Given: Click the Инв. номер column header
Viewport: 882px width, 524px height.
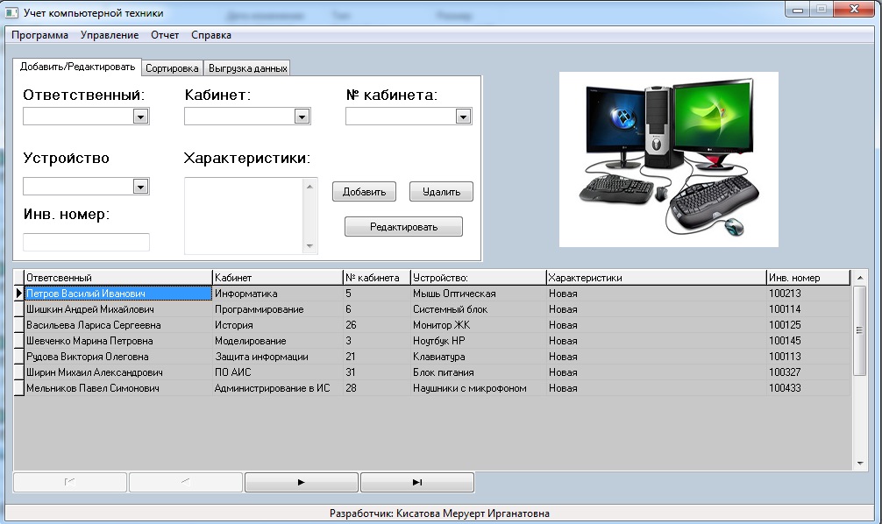Looking at the screenshot, I should (x=807, y=278).
